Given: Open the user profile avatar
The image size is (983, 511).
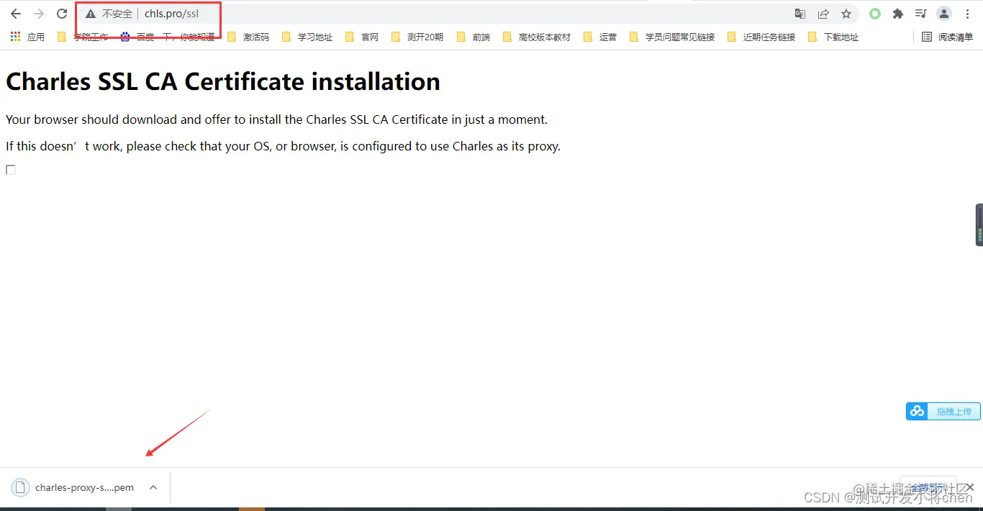Looking at the screenshot, I should tap(944, 14).
